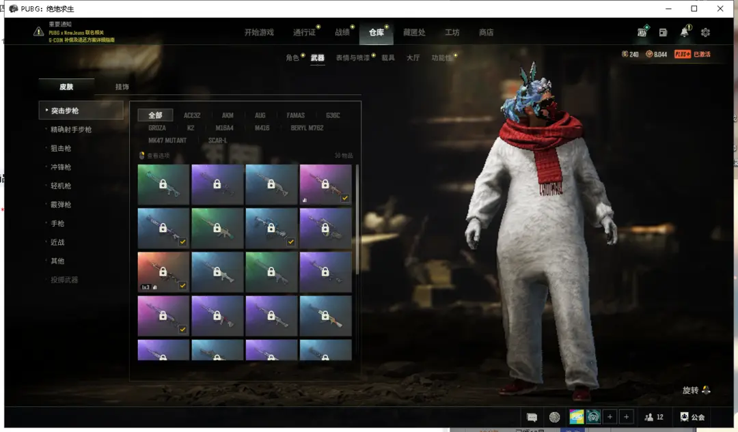Select the 功能性 sub-tab
Viewport: 738px width, 432px height.
point(441,58)
